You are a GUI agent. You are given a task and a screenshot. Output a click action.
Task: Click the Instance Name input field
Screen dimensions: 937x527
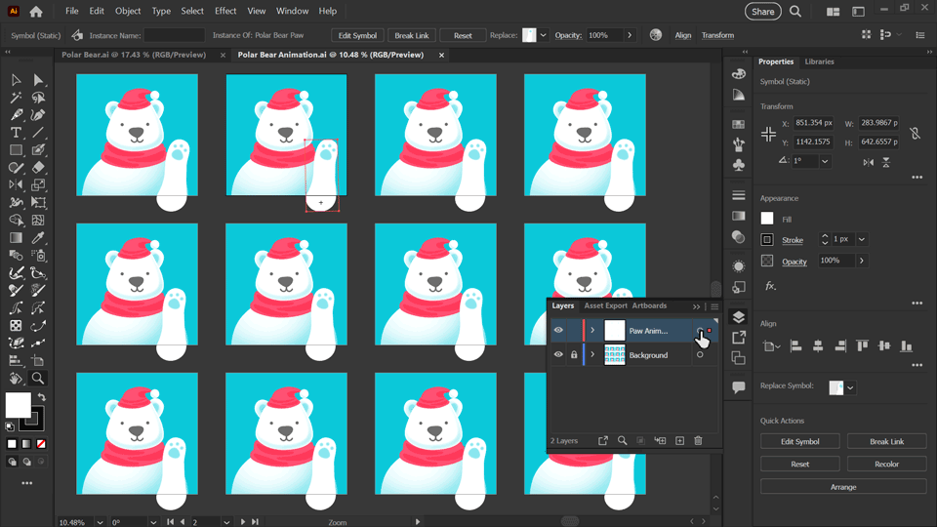tap(175, 35)
